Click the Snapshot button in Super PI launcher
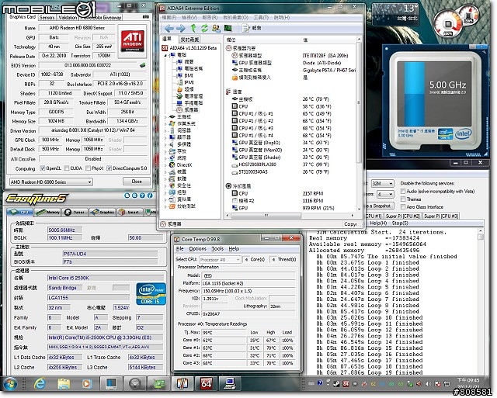 pos(380,206)
